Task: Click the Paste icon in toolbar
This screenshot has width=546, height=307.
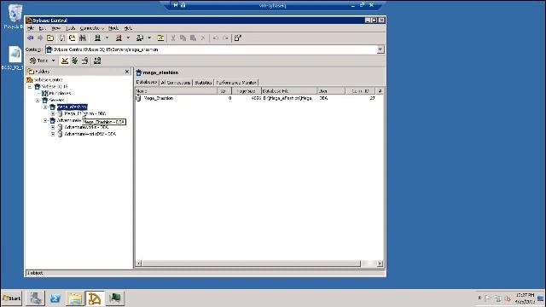Action: click(193, 38)
